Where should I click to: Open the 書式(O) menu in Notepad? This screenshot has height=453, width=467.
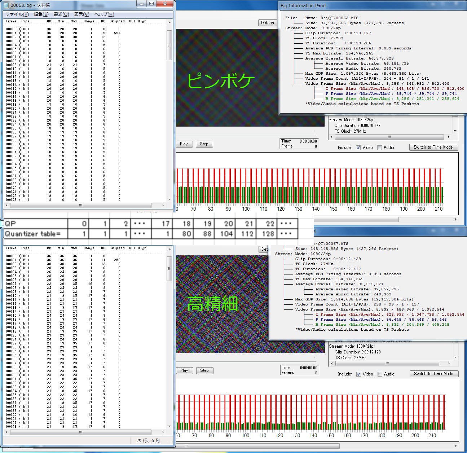pos(61,14)
